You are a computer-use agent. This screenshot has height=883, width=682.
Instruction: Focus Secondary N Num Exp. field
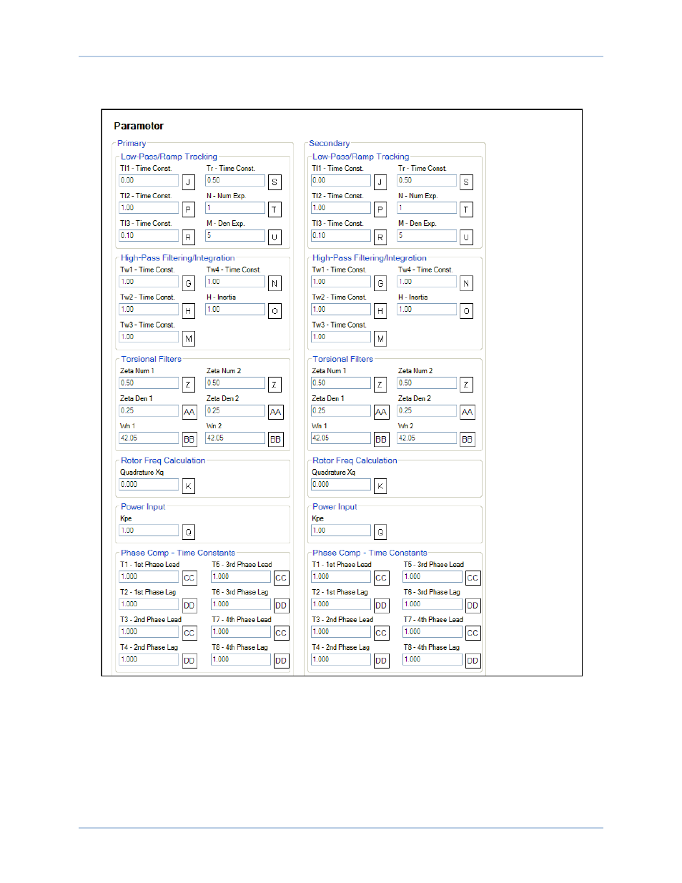pos(427,208)
